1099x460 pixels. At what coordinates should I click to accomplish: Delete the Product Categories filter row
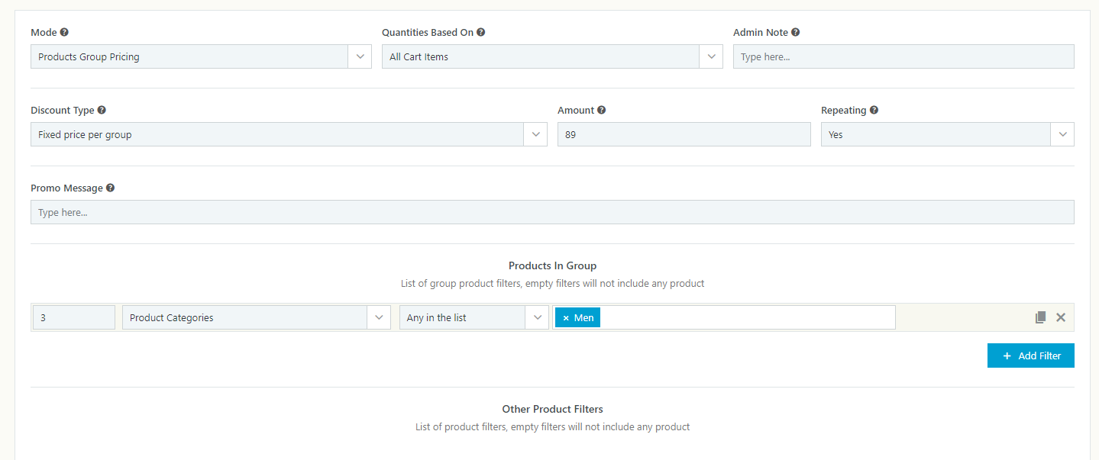click(1061, 317)
